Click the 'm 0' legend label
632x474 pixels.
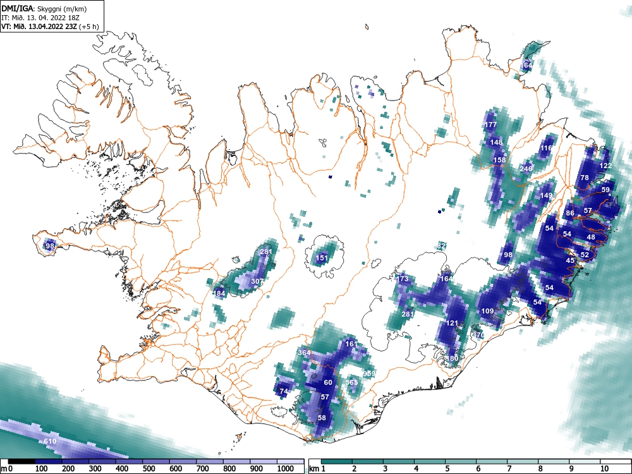[7, 468]
